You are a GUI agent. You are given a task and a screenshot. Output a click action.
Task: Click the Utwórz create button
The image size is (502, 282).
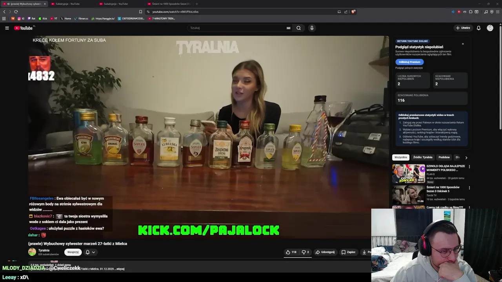point(463,28)
